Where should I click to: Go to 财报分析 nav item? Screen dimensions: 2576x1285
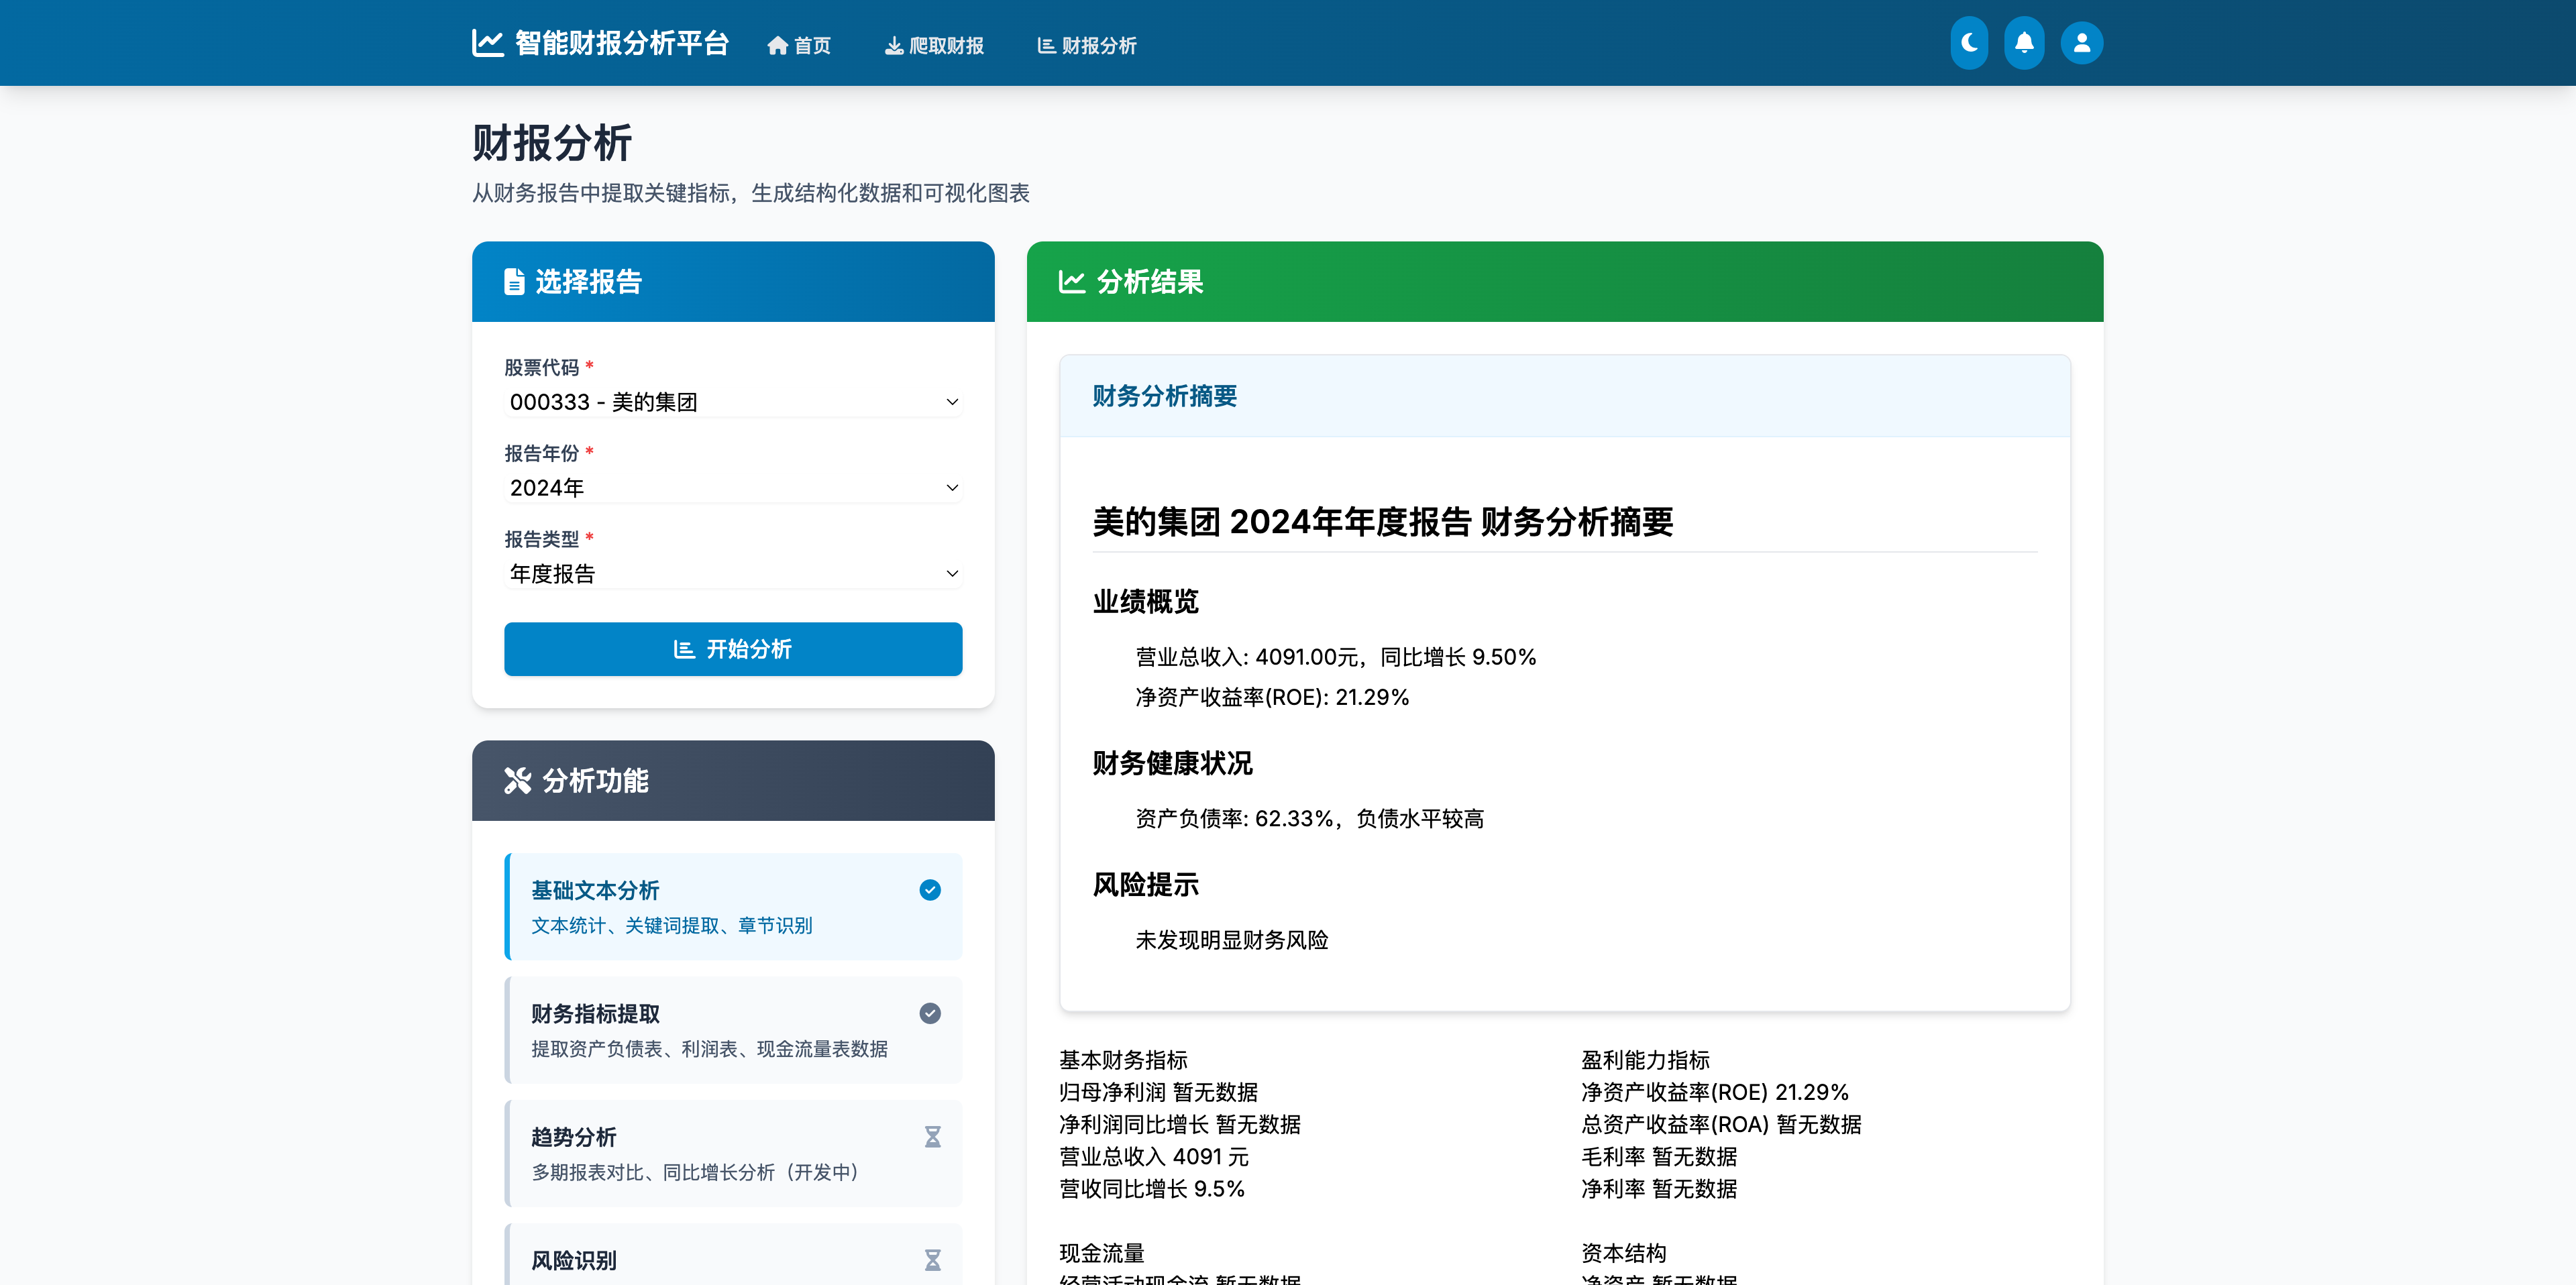1086,46
